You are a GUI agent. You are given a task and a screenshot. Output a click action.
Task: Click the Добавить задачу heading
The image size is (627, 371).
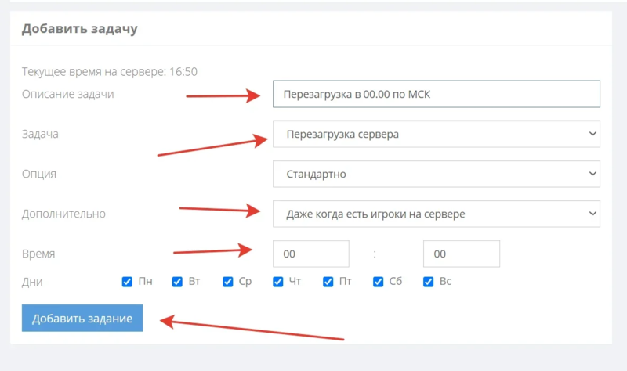pos(80,29)
